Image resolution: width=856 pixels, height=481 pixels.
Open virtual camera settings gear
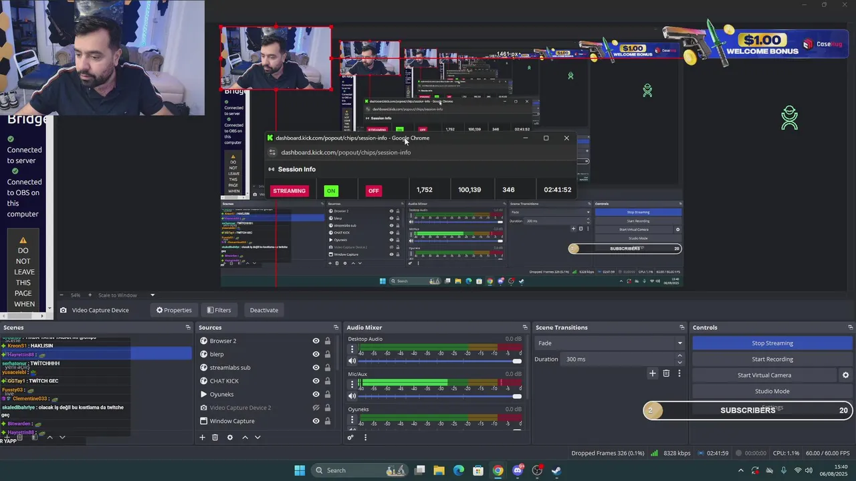coord(845,375)
